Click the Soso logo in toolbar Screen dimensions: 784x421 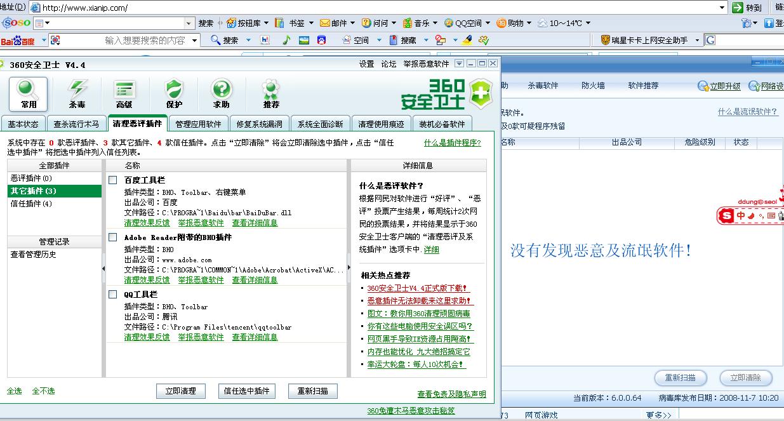tap(16, 23)
